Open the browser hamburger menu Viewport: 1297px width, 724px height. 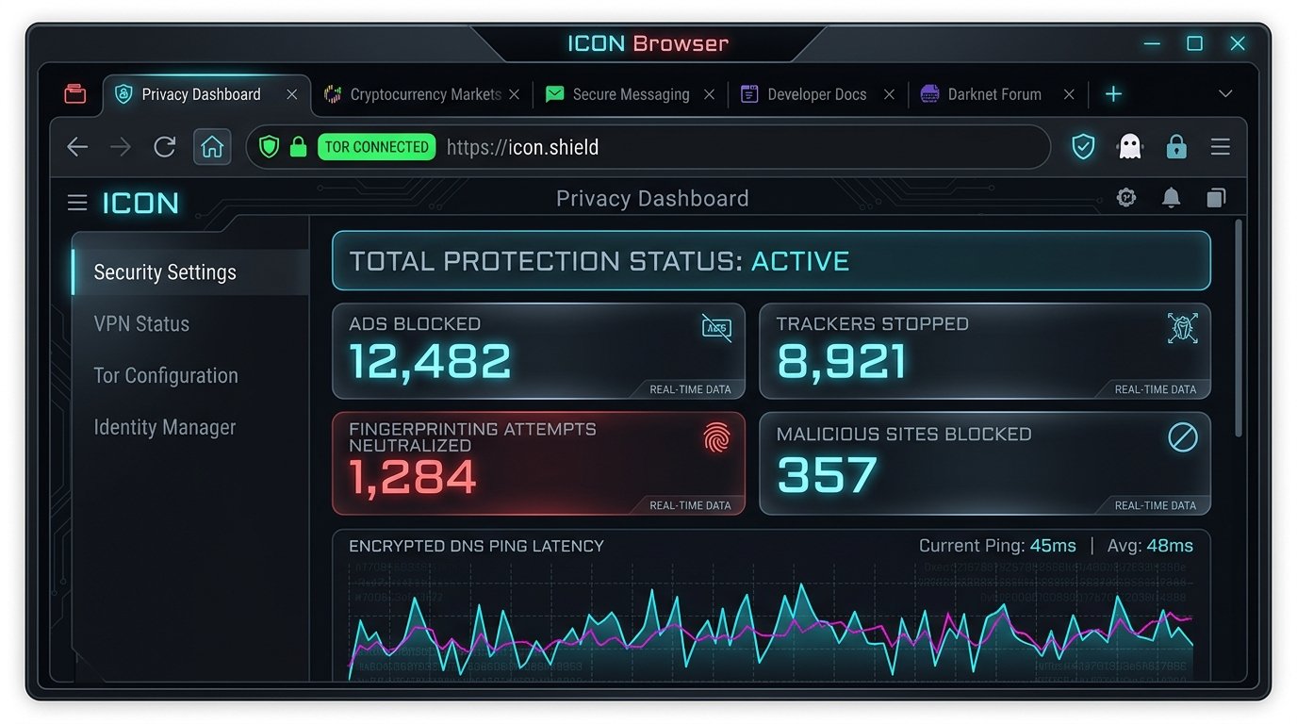tap(1221, 147)
